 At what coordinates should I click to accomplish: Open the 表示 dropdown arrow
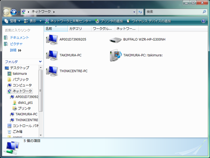pyautogui.click(x=40, y=21)
